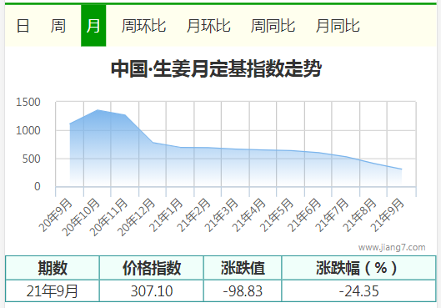Click the 涨跌值 table header
441x308 pixels.
click(243, 268)
